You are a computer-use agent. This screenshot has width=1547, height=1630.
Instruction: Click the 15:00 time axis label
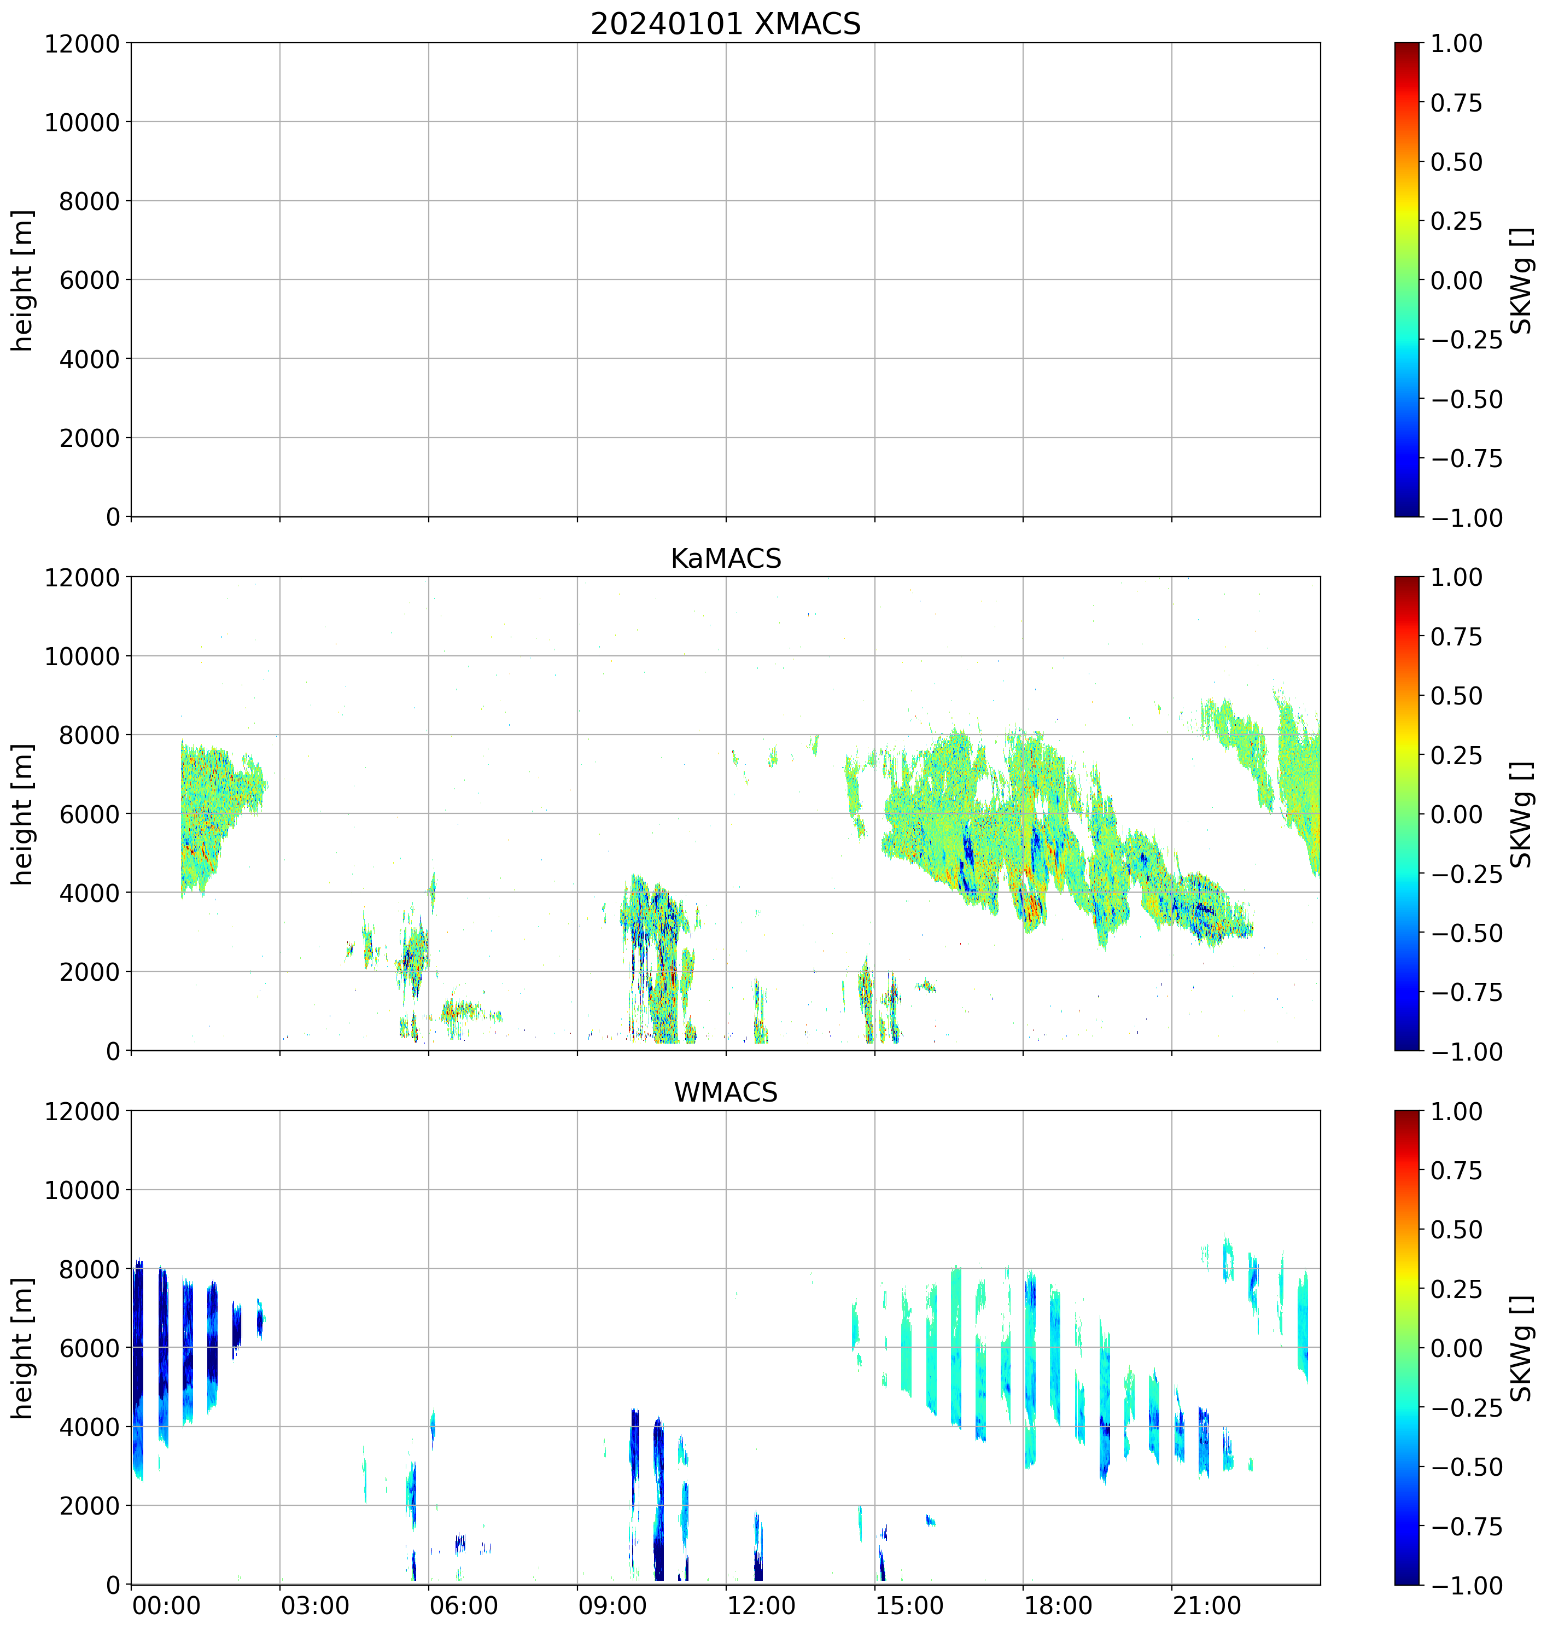click(x=909, y=1606)
